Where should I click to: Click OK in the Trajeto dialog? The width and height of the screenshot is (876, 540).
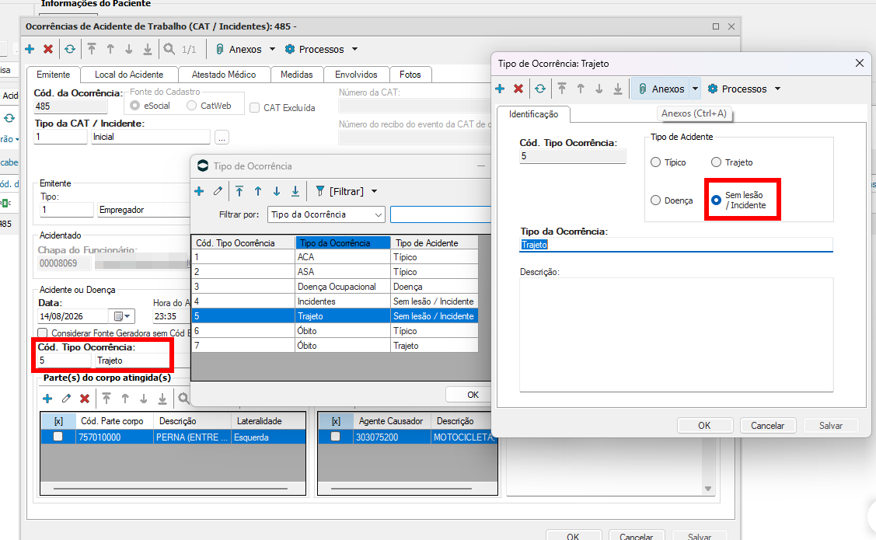coord(704,426)
